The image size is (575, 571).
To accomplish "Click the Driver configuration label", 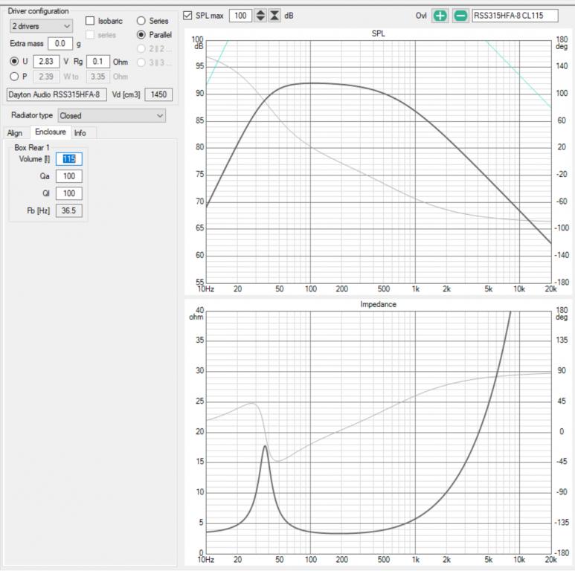I will [x=38, y=11].
